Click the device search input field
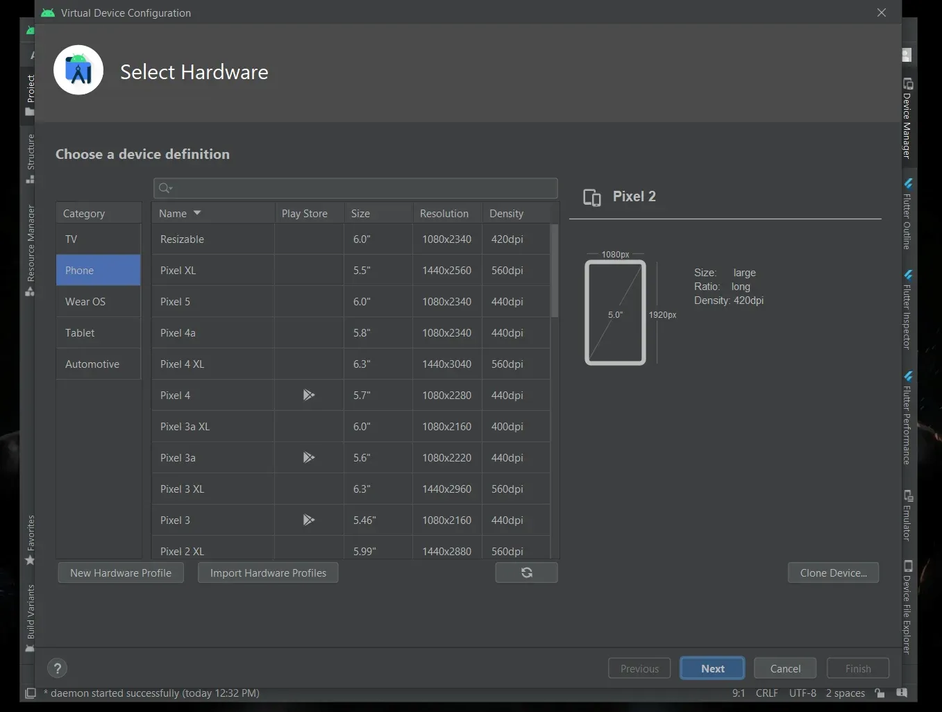Image resolution: width=942 pixels, height=712 pixels. [355, 188]
